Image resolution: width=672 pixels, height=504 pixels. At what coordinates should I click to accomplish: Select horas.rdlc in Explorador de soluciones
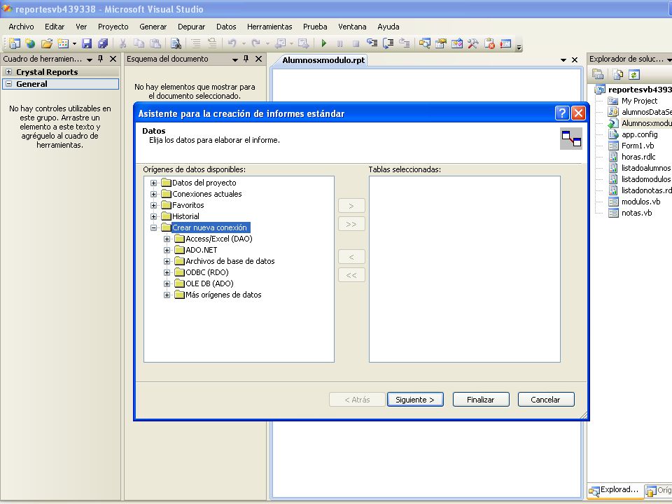click(x=638, y=157)
